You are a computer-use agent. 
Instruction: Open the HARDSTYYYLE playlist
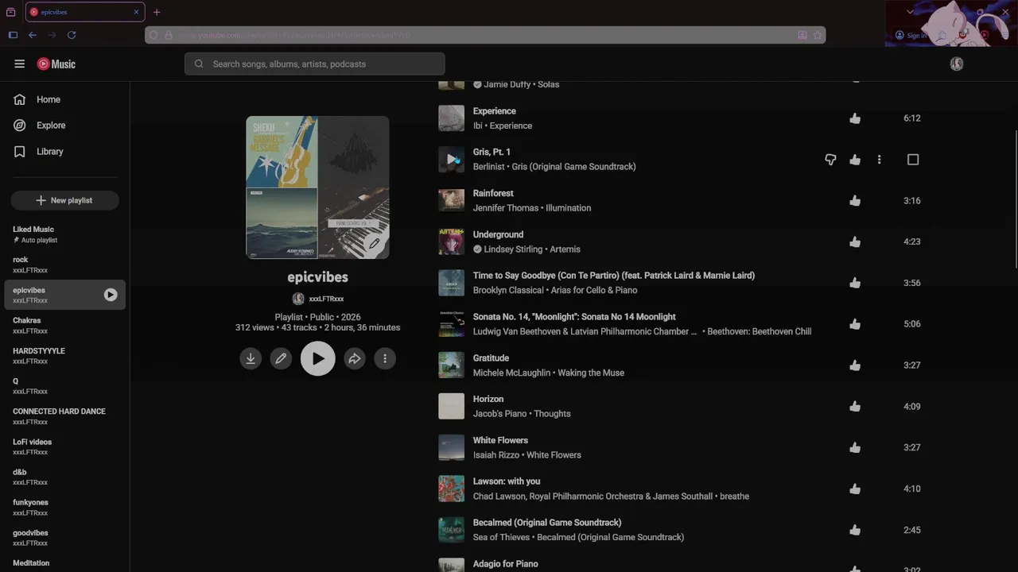pyautogui.click(x=64, y=356)
